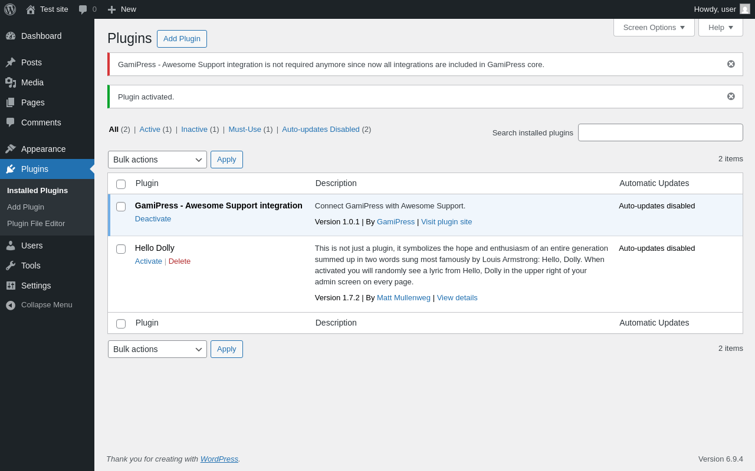The height and width of the screenshot is (471, 755).
Task: Dismiss the Plugin activated notice
Action: coord(731,97)
